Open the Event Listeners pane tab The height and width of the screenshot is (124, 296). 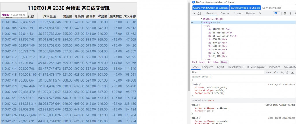[x=236, y=67]
